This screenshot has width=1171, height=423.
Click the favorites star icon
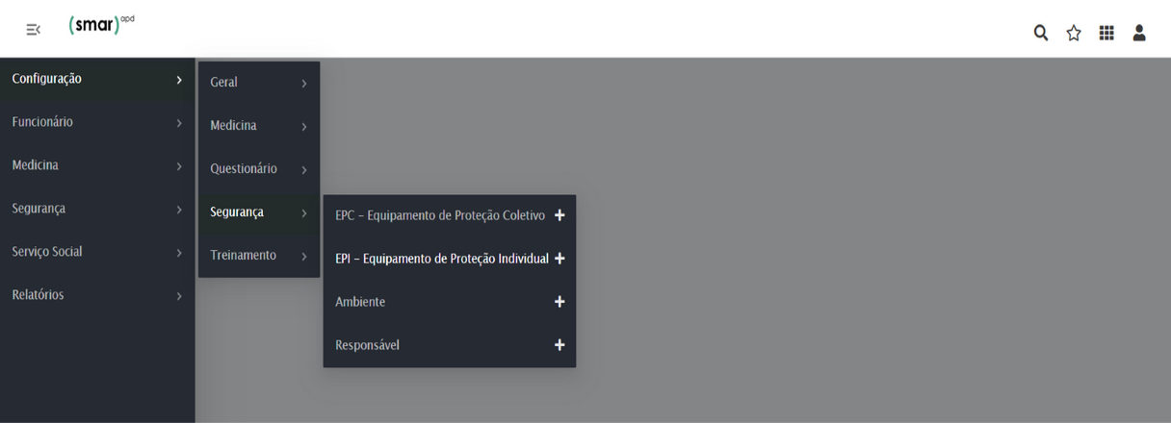point(1074,33)
